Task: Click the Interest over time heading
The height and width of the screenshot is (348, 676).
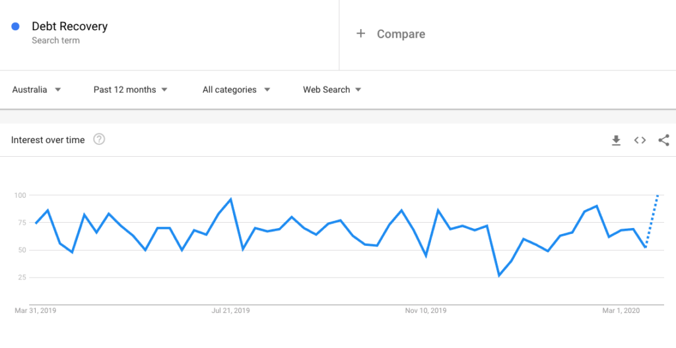Action: click(48, 140)
